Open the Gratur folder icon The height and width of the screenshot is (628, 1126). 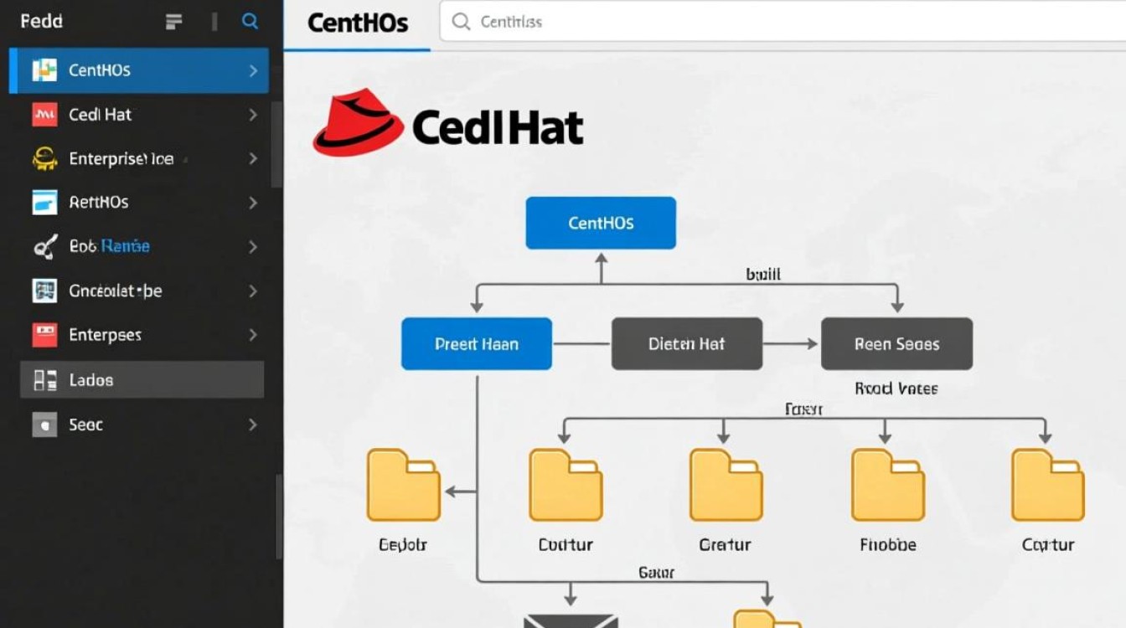726,485
